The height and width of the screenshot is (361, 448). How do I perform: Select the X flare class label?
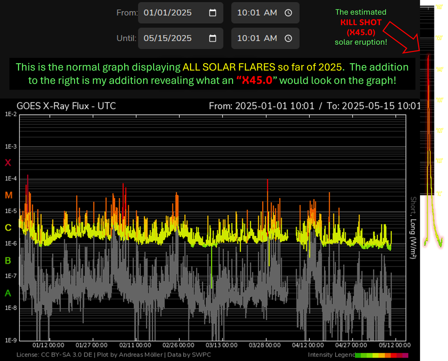pos(8,162)
